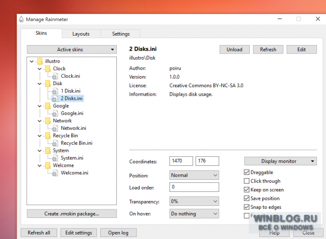Click the Network folder icon
Screen dimensions: 326x239
pos(48,121)
